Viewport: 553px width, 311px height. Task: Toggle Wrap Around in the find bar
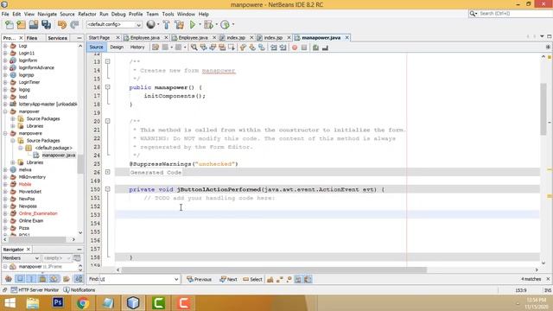tap(308, 279)
